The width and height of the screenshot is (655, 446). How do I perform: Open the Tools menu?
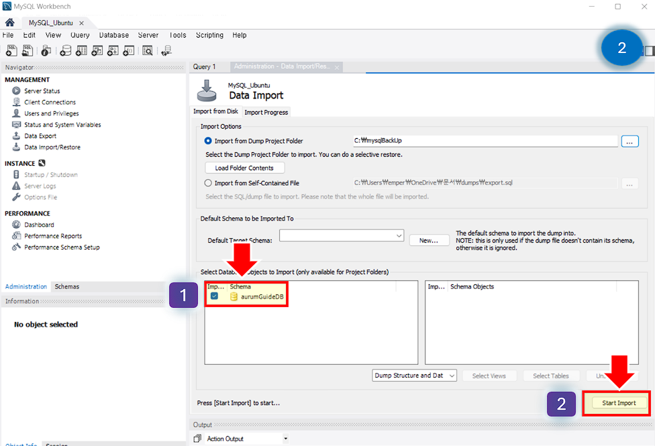(x=178, y=35)
